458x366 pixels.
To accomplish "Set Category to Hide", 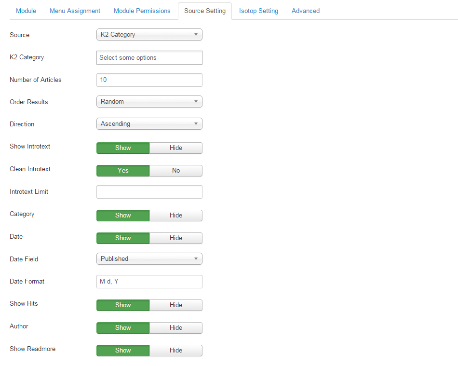I will coord(176,215).
